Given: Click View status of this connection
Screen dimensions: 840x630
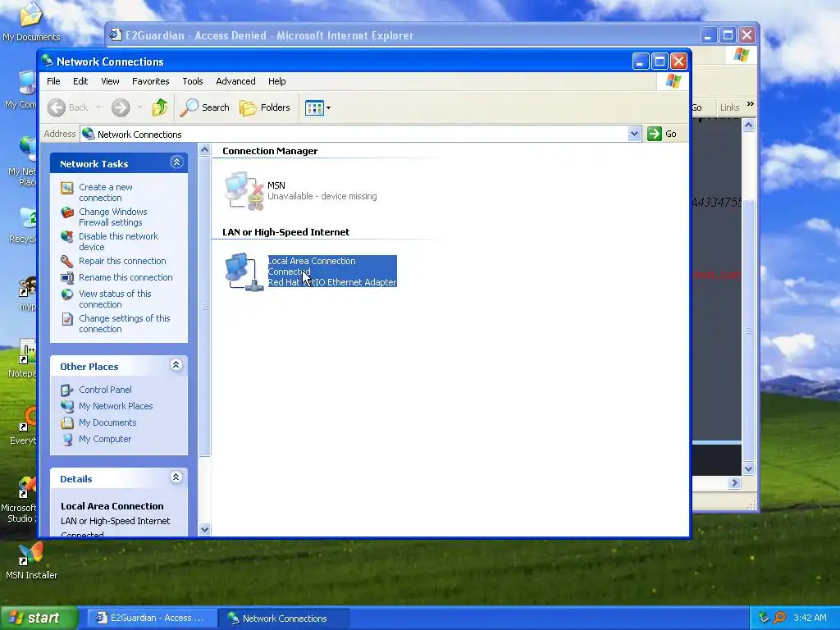Looking at the screenshot, I should coord(115,299).
